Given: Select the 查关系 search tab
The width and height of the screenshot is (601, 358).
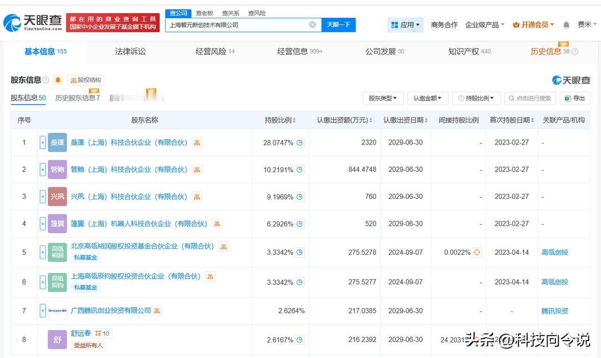Looking at the screenshot, I should click(231, 13).
